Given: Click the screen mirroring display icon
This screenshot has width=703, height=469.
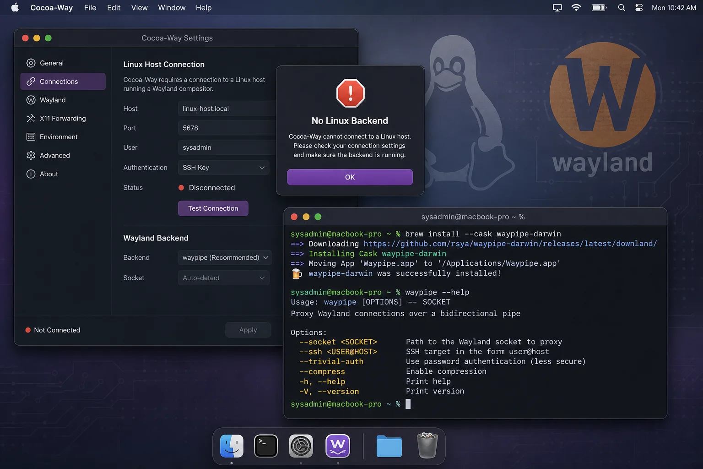Looking at the screenshot, I should (x=557, y=7).
